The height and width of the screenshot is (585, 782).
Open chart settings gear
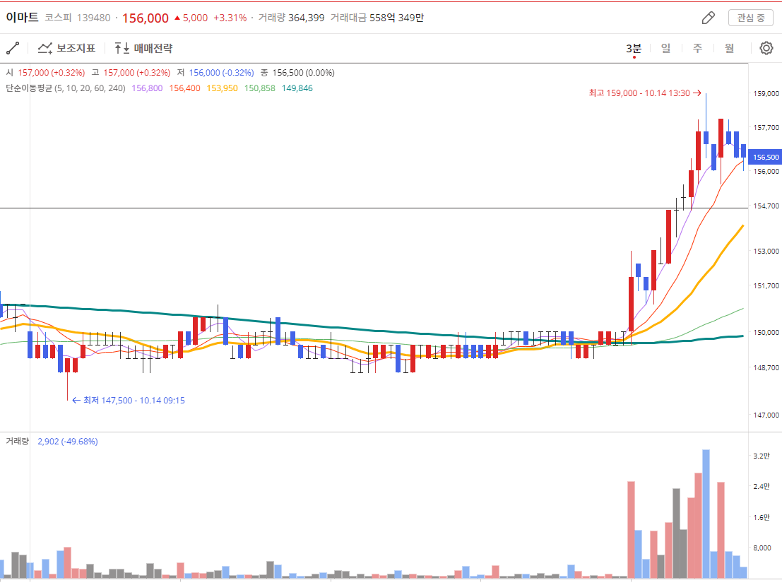pos(766,48)
